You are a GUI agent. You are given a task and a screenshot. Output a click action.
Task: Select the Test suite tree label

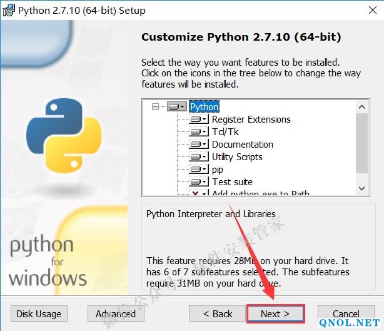point(232,182)
